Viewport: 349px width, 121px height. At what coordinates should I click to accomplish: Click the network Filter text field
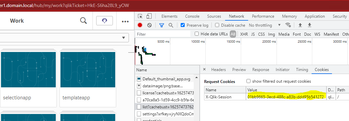coord(163,34)
